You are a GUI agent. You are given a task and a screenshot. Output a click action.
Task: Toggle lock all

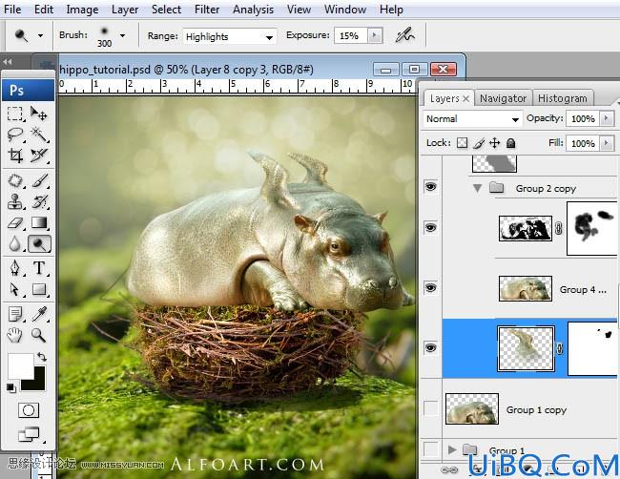coord(511,143)
